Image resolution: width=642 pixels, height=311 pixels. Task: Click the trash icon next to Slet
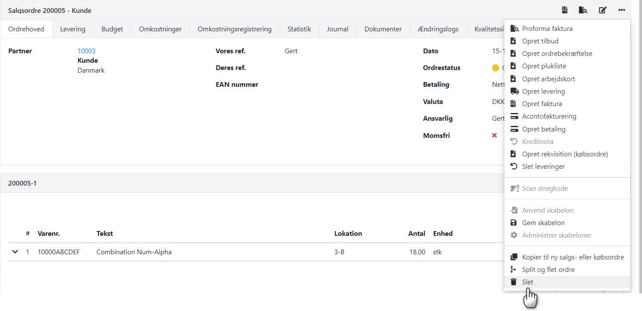click(513, 282)
